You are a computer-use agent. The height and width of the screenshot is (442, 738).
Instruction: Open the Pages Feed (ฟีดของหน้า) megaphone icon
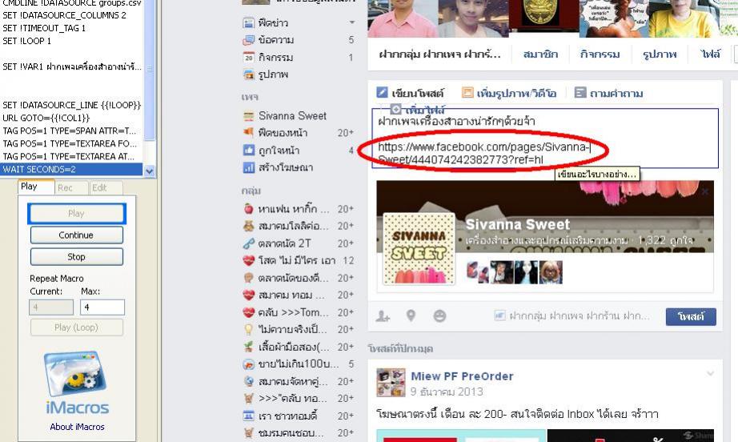point(248,133)
